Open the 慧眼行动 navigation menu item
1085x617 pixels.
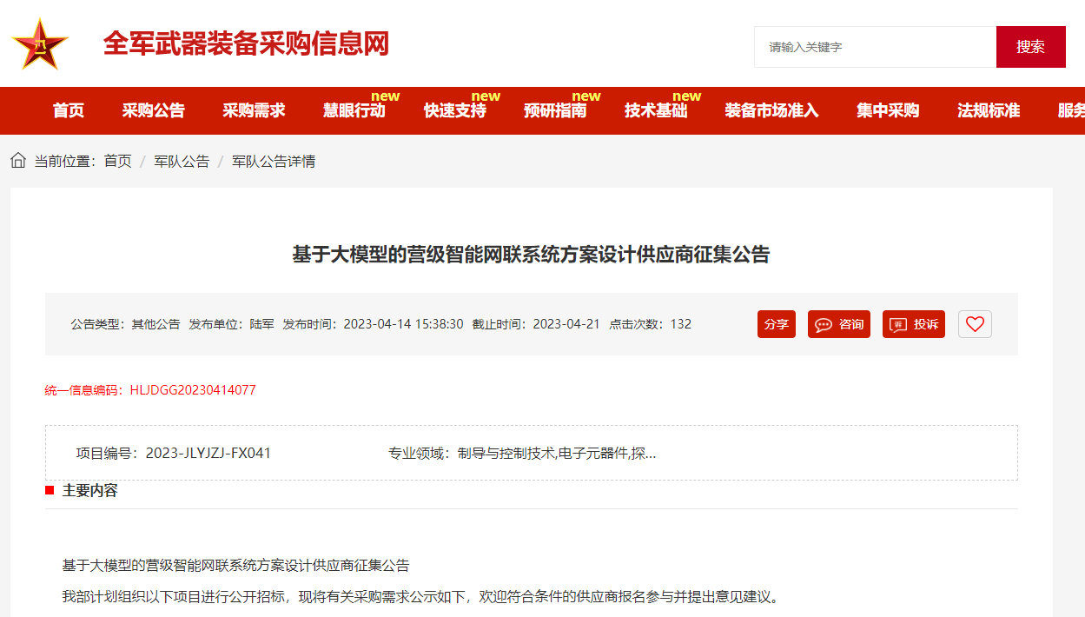(354, 110)
